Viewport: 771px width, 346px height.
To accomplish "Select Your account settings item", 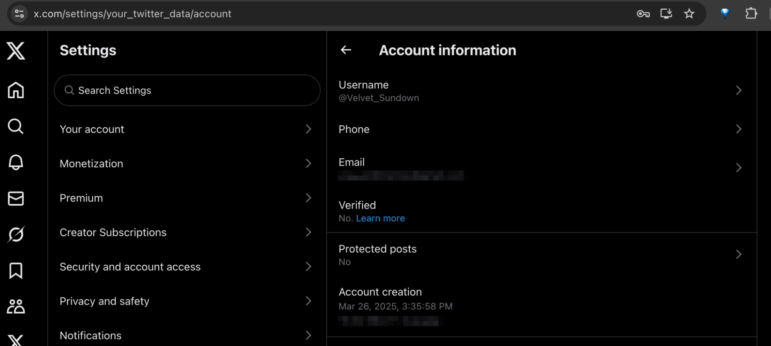I will [x=187, y=129].
